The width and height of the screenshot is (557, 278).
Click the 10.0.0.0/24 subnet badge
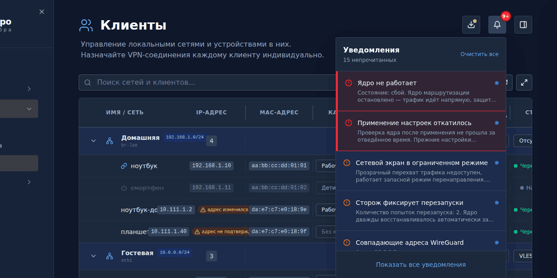(175, 252)
